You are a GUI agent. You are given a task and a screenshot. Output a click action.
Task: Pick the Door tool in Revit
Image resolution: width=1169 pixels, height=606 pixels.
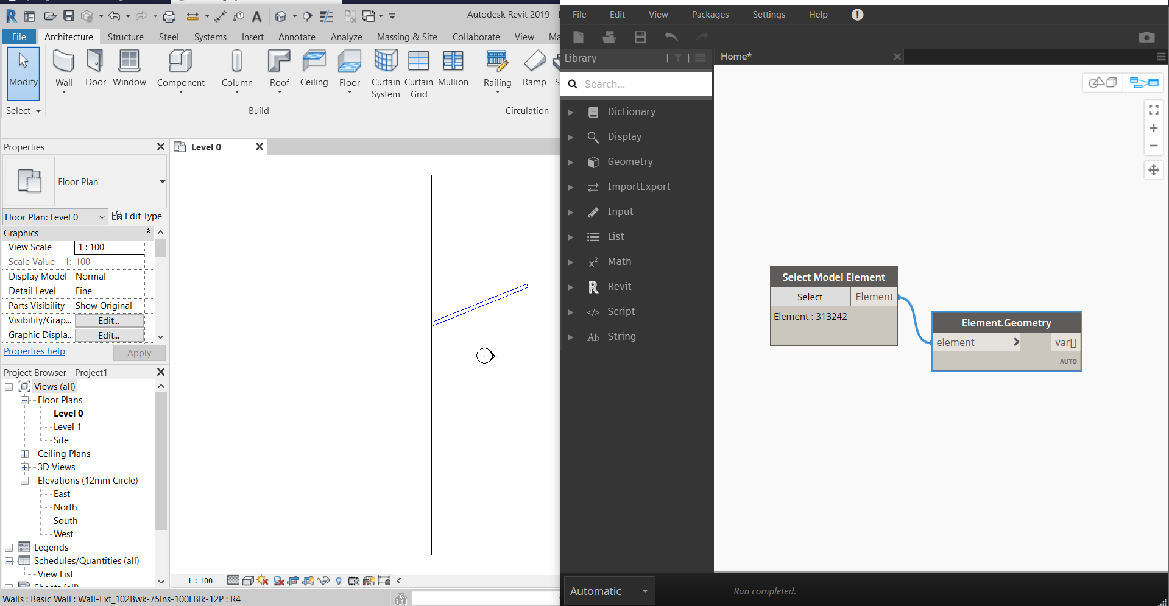coord(96,68)
